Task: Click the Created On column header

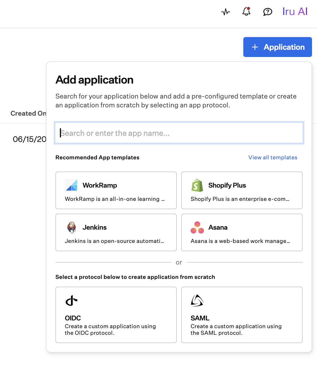Action: tap(28, 113)
